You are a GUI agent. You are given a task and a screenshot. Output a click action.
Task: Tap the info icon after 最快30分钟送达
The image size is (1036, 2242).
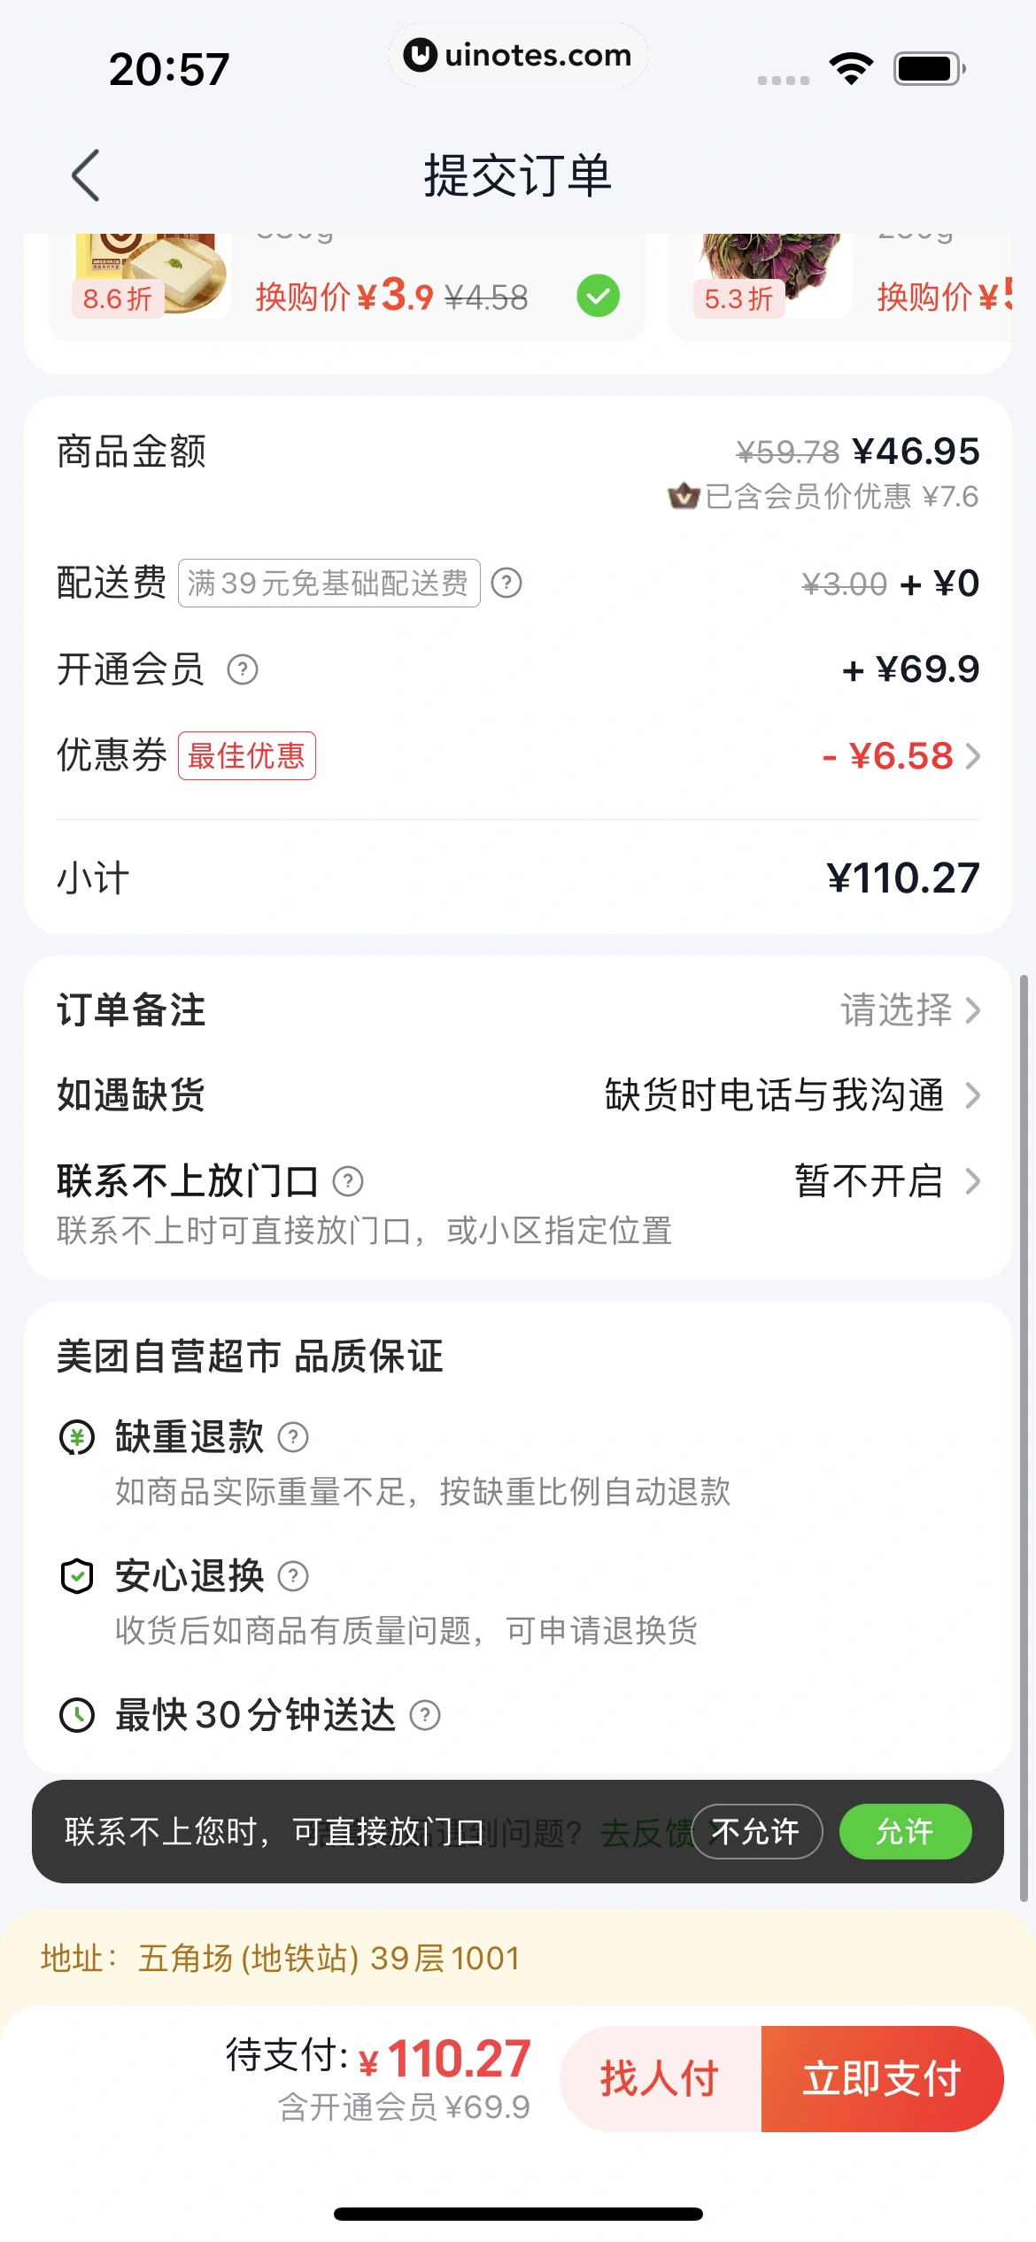pos(425,1715)
